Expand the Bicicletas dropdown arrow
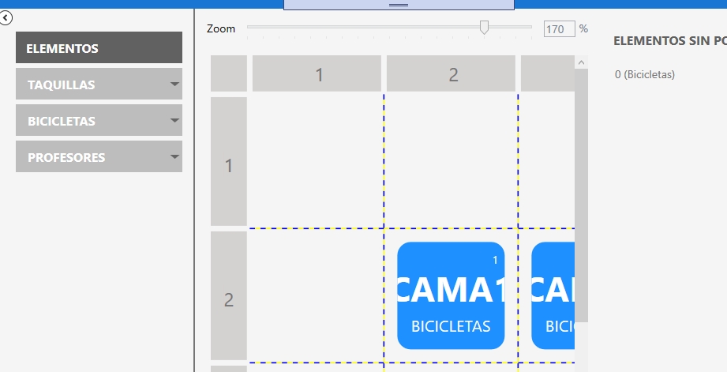Image resolution: width=727 pixels, height=372 pixels. (174, 120)
